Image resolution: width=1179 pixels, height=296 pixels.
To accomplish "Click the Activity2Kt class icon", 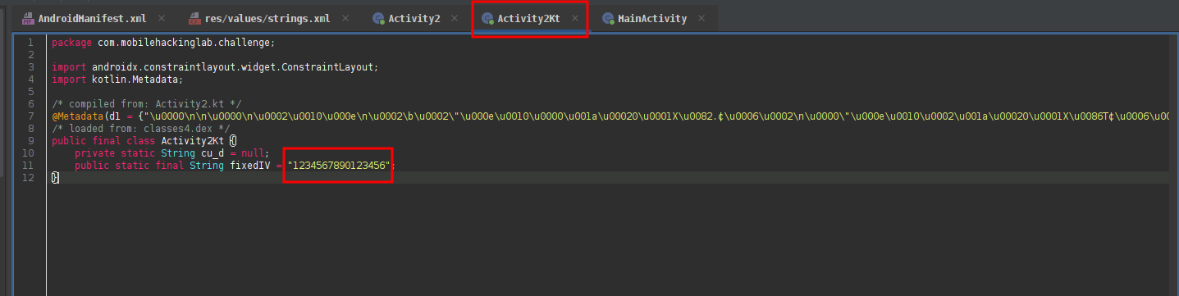I will pos(487,18).
